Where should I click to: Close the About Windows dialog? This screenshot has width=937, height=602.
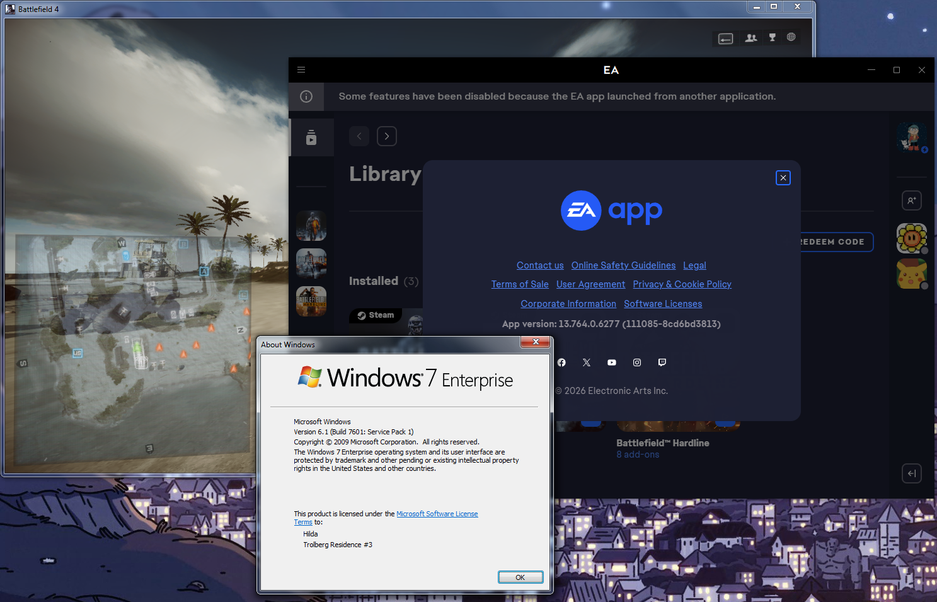[x=536, y=342]
